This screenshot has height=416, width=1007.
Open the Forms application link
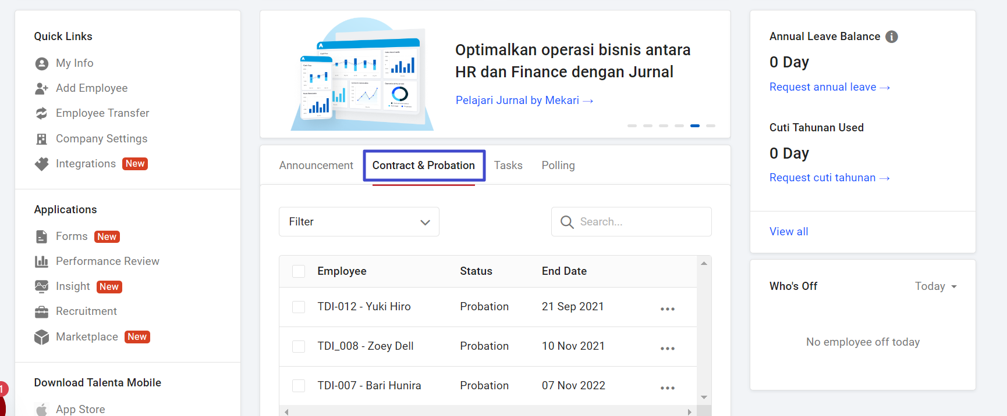[x=72, y=236]
